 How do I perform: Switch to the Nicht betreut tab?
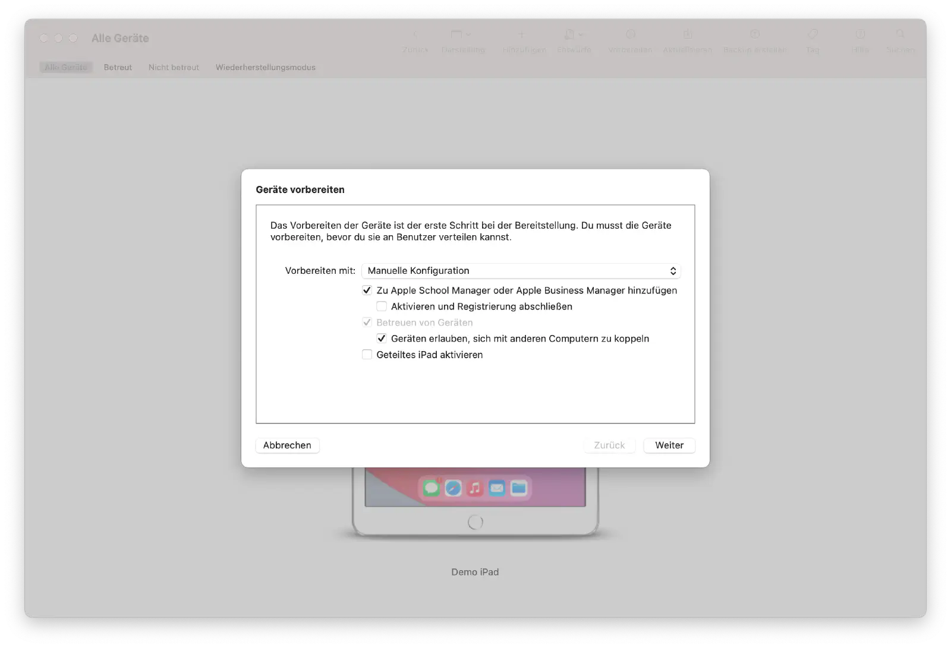(174, 67)
